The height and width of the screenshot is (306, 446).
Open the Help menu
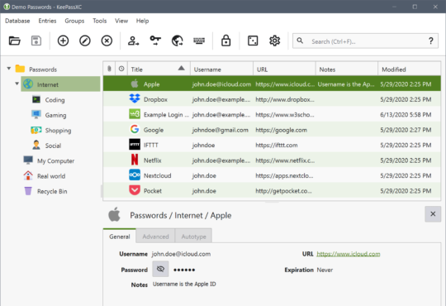(x=143, y=21)
